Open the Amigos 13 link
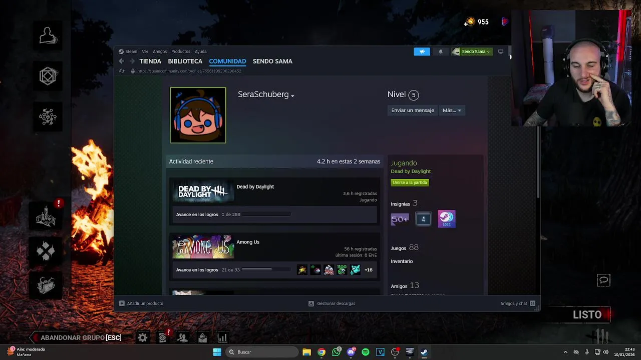The height and width of the screenshot is (360, 641). click(x=405, y=285)
